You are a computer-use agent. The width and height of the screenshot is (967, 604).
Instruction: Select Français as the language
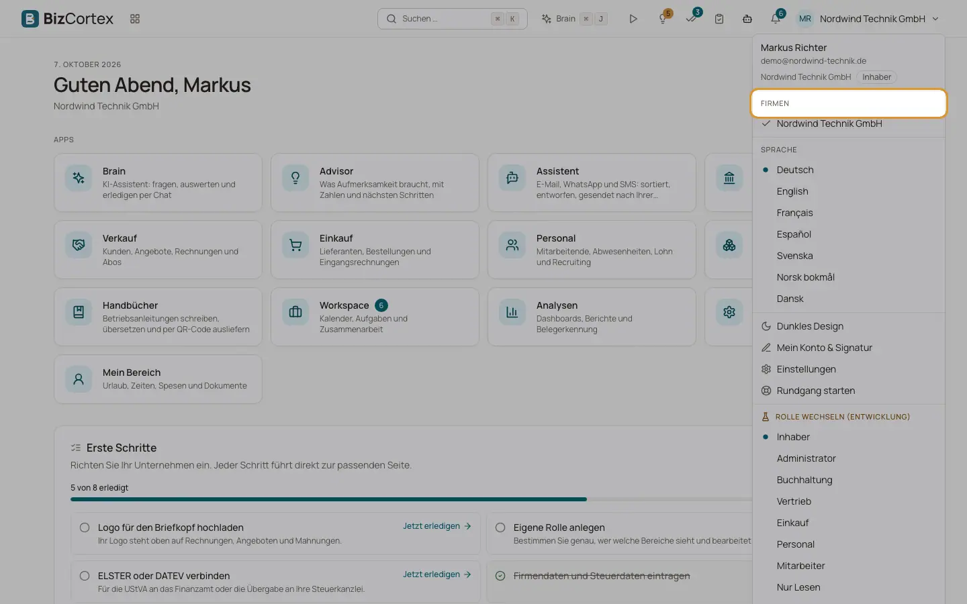pyautogui.click(x=849, y=213)
